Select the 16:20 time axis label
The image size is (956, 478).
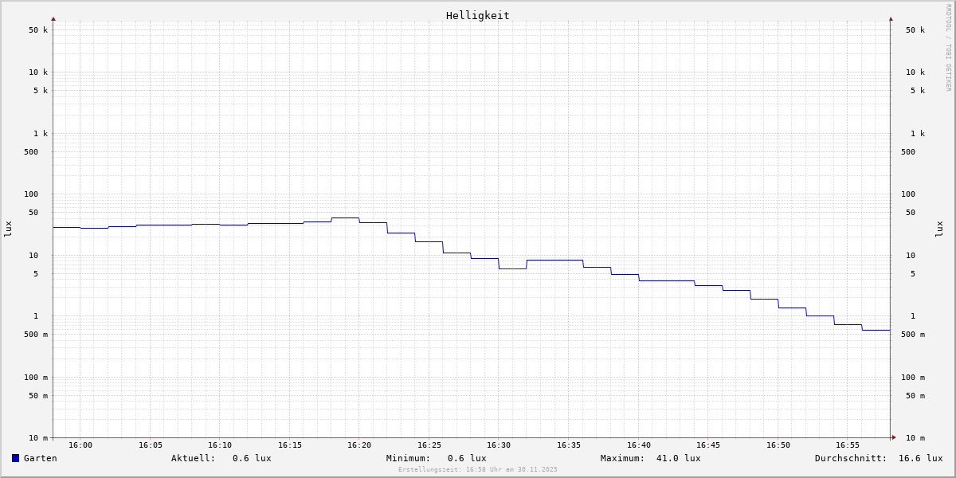pyautogui.click(x=359, y=445)
